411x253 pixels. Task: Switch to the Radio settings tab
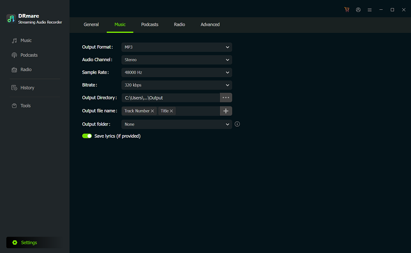[179, 24]
